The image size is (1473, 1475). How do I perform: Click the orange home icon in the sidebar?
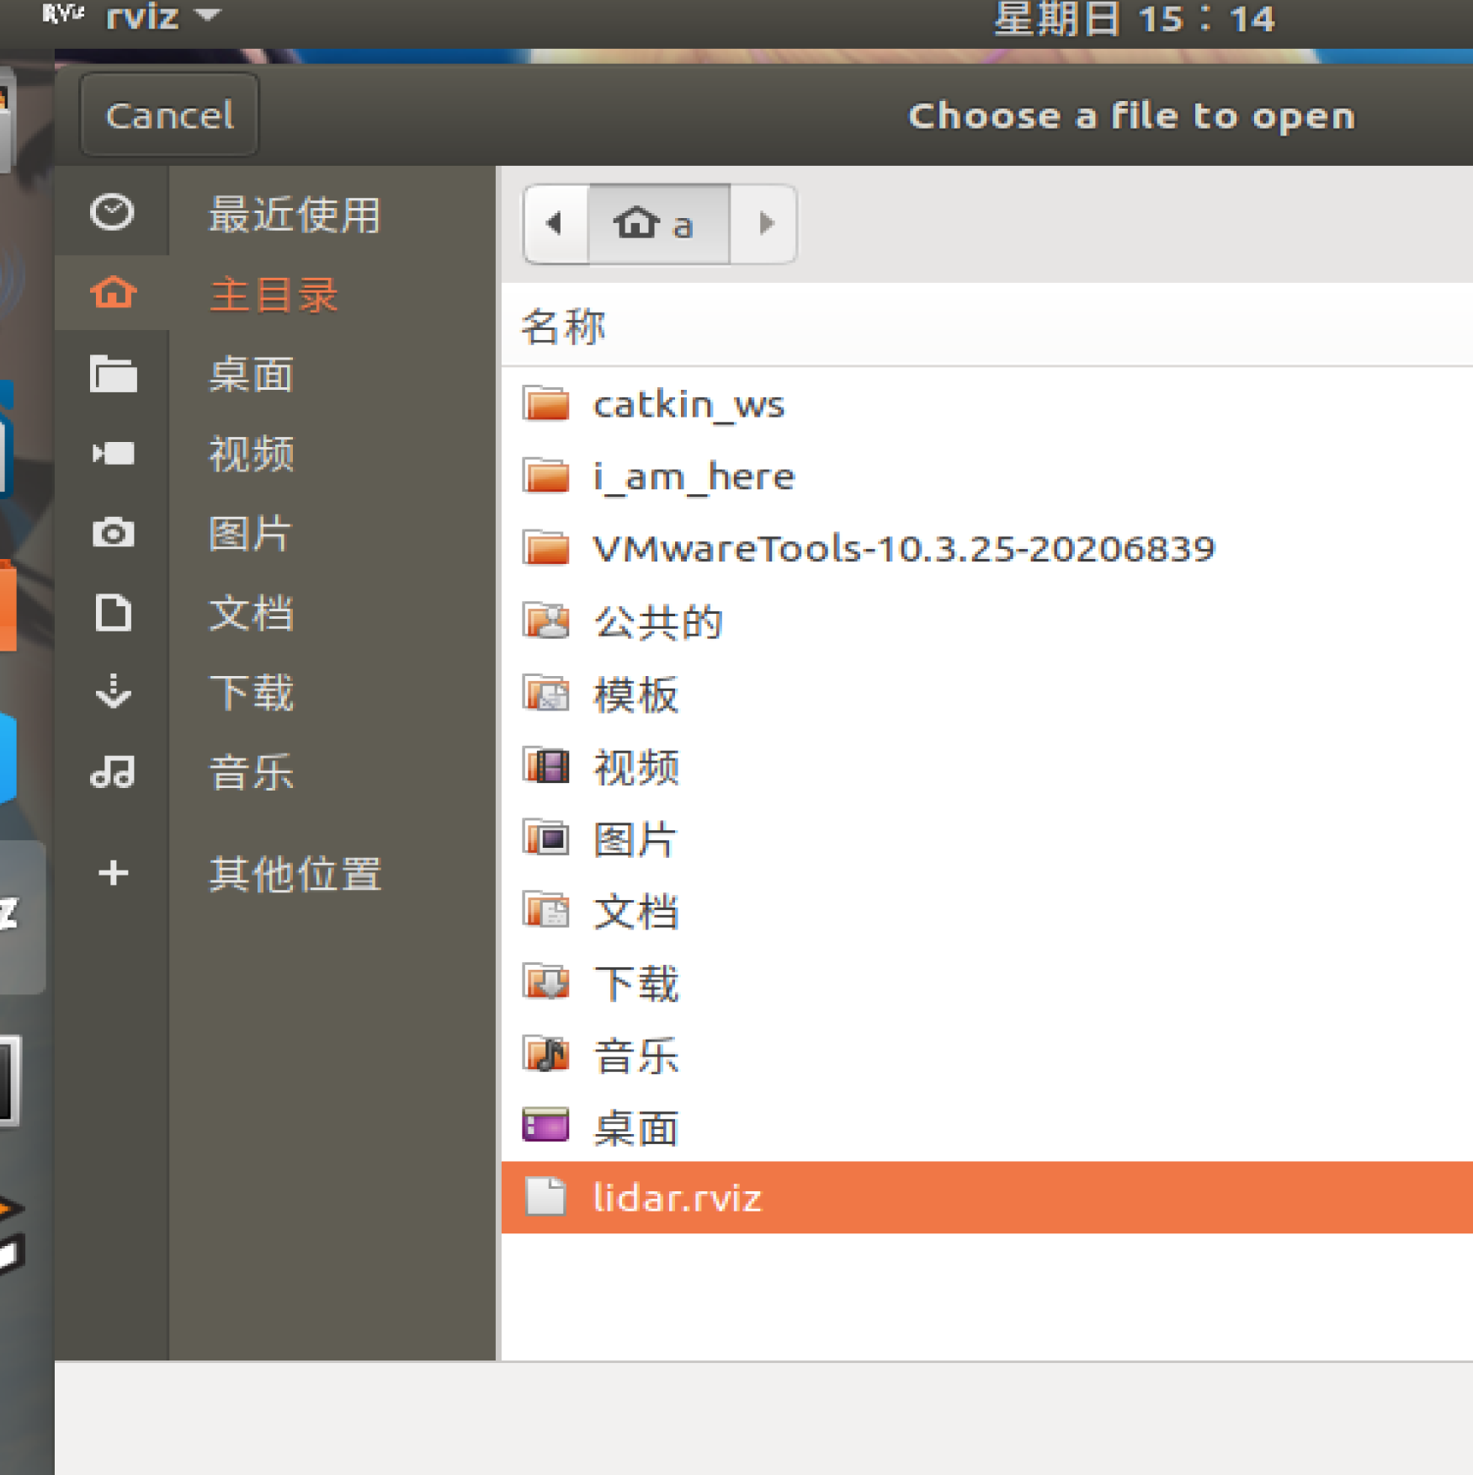[x=113, y=292]
